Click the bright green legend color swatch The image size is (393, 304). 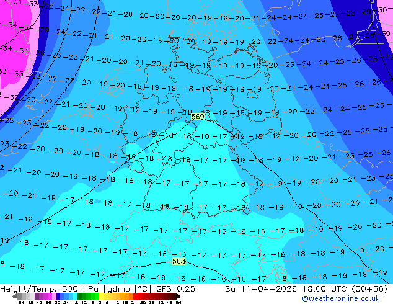pyautogui.click(x=97, y=297)
